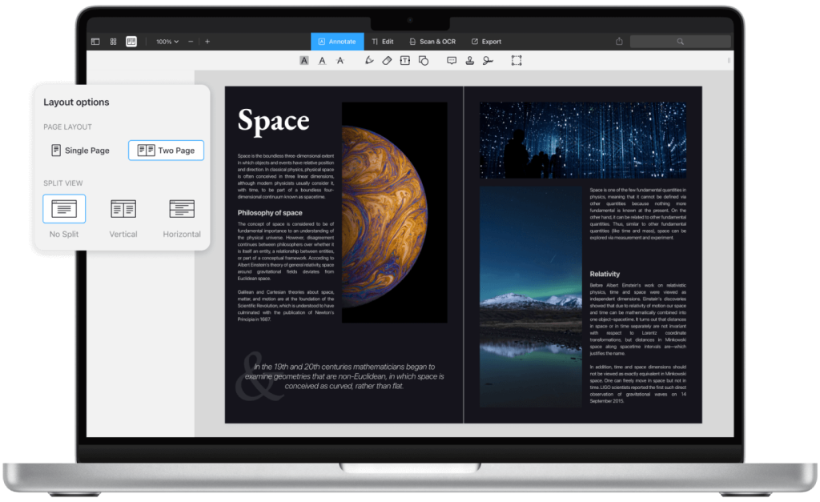Image resolution: width=820 pixels, height=502 pixels.
Task: Select the highlight text tool
Action: 303,61
